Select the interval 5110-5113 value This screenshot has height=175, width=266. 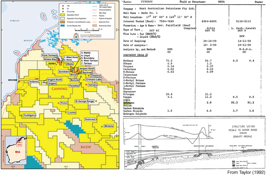[x=244, y=21]
